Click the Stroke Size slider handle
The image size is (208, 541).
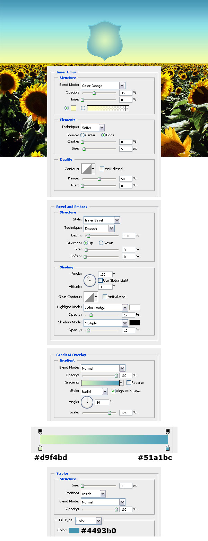(x=83, y=486)
